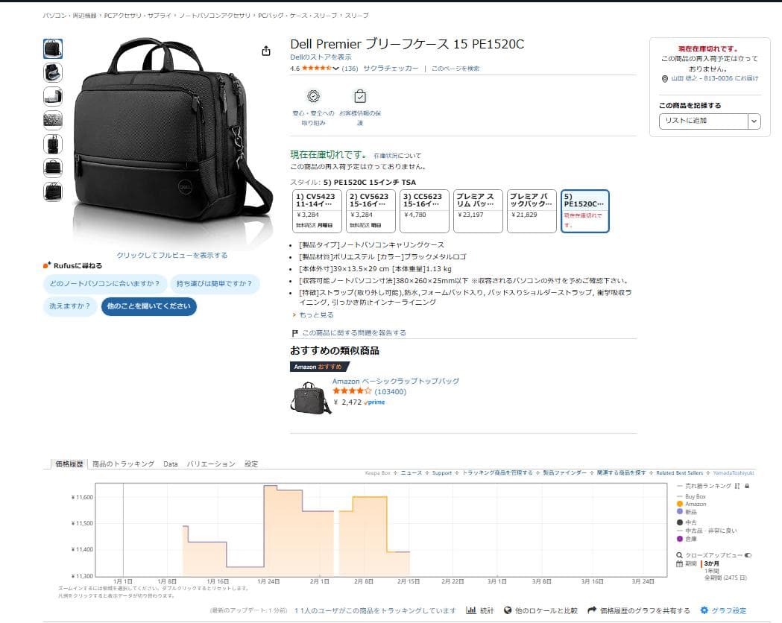The height and width of the screenshot is (623, 782).
Task: Click the (136) reviews count link
Action: (x=350, y=69)
